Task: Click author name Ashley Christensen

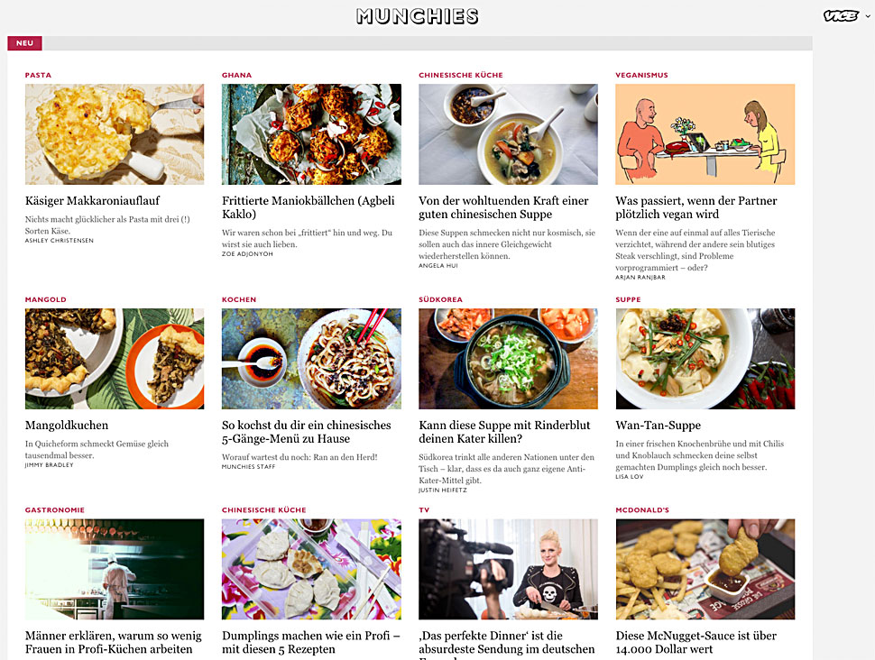Action: coord(60,241)
